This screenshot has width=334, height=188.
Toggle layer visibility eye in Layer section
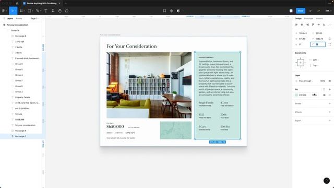click(330, 81)
